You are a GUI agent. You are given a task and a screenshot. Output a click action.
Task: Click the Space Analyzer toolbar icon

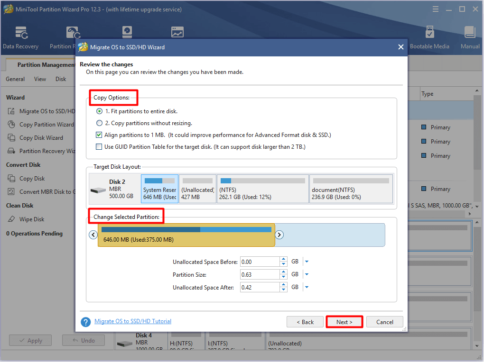tap(177, 32)
